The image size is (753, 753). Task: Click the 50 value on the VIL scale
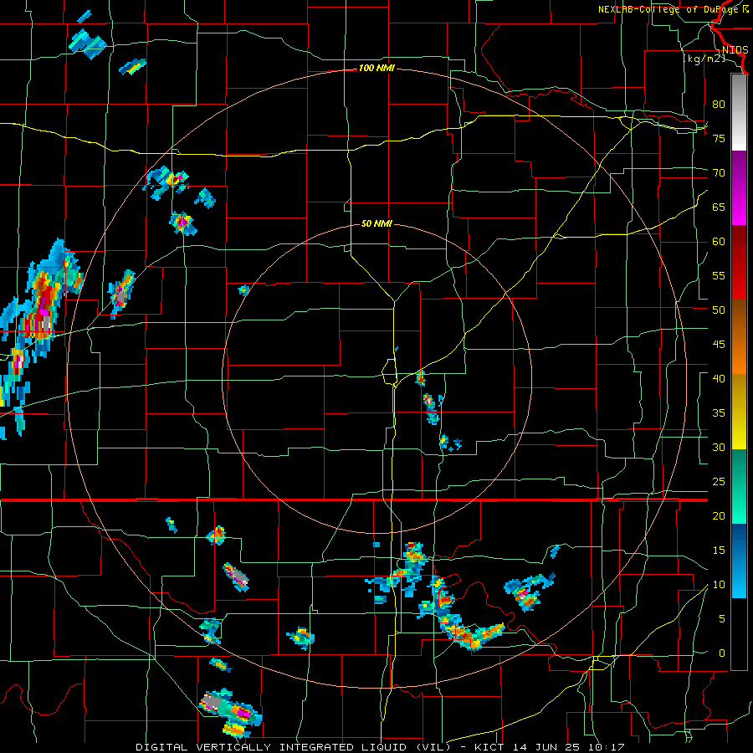719,310
